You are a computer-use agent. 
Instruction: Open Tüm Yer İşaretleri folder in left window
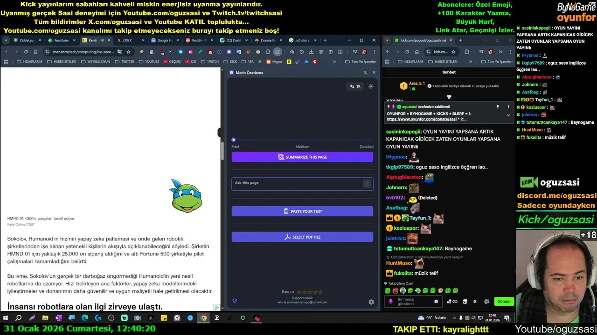click(x=360, y=61)
